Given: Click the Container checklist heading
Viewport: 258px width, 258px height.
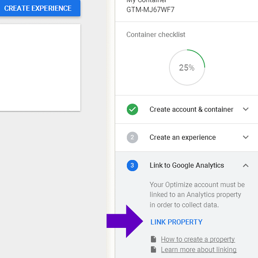Looking at the screenshot, I should 156,34.
